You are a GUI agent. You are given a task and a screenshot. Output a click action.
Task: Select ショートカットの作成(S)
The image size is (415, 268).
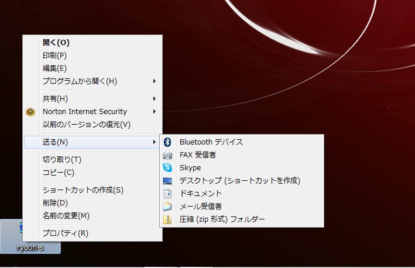pyautogui.click(x=92, y=190)
